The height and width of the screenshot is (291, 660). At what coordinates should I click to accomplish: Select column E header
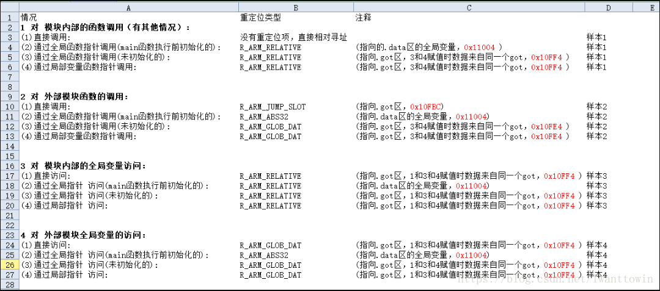tap(646, 7)
